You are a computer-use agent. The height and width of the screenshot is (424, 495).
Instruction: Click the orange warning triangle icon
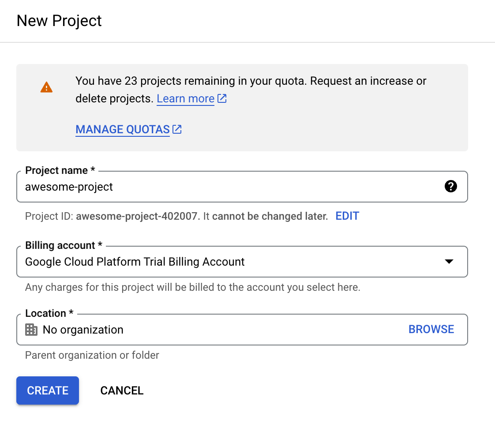[46, 87]
